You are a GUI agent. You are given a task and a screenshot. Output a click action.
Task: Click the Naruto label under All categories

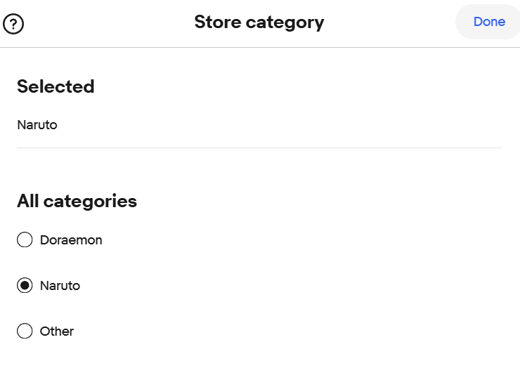click(x=60, y=286)
